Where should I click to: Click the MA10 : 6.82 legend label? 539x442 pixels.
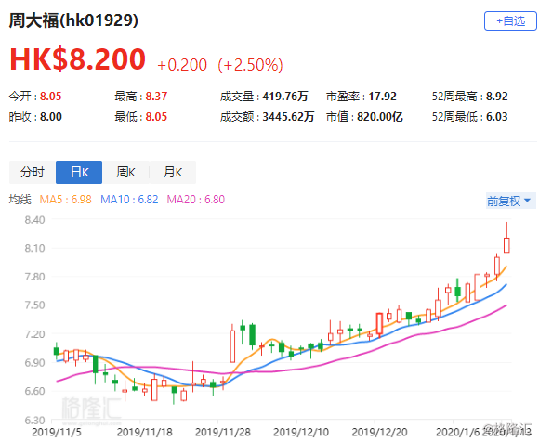click(129, 200)
